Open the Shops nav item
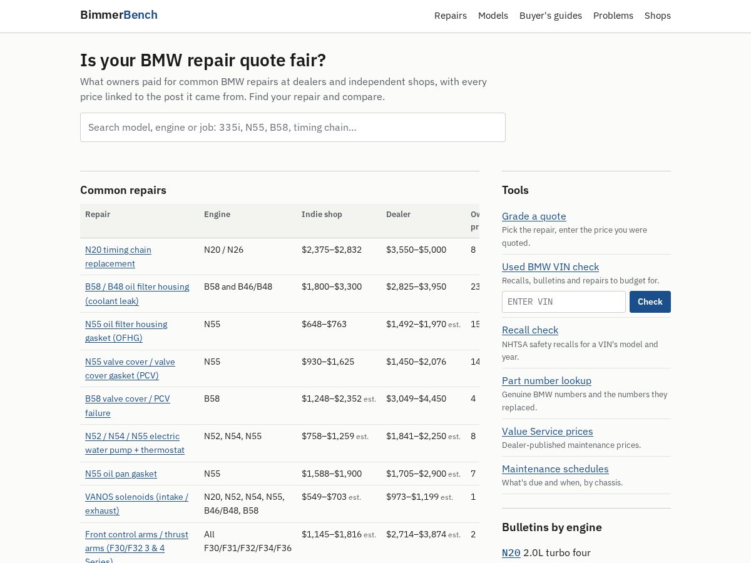751x563 pixels. [658, 16]
